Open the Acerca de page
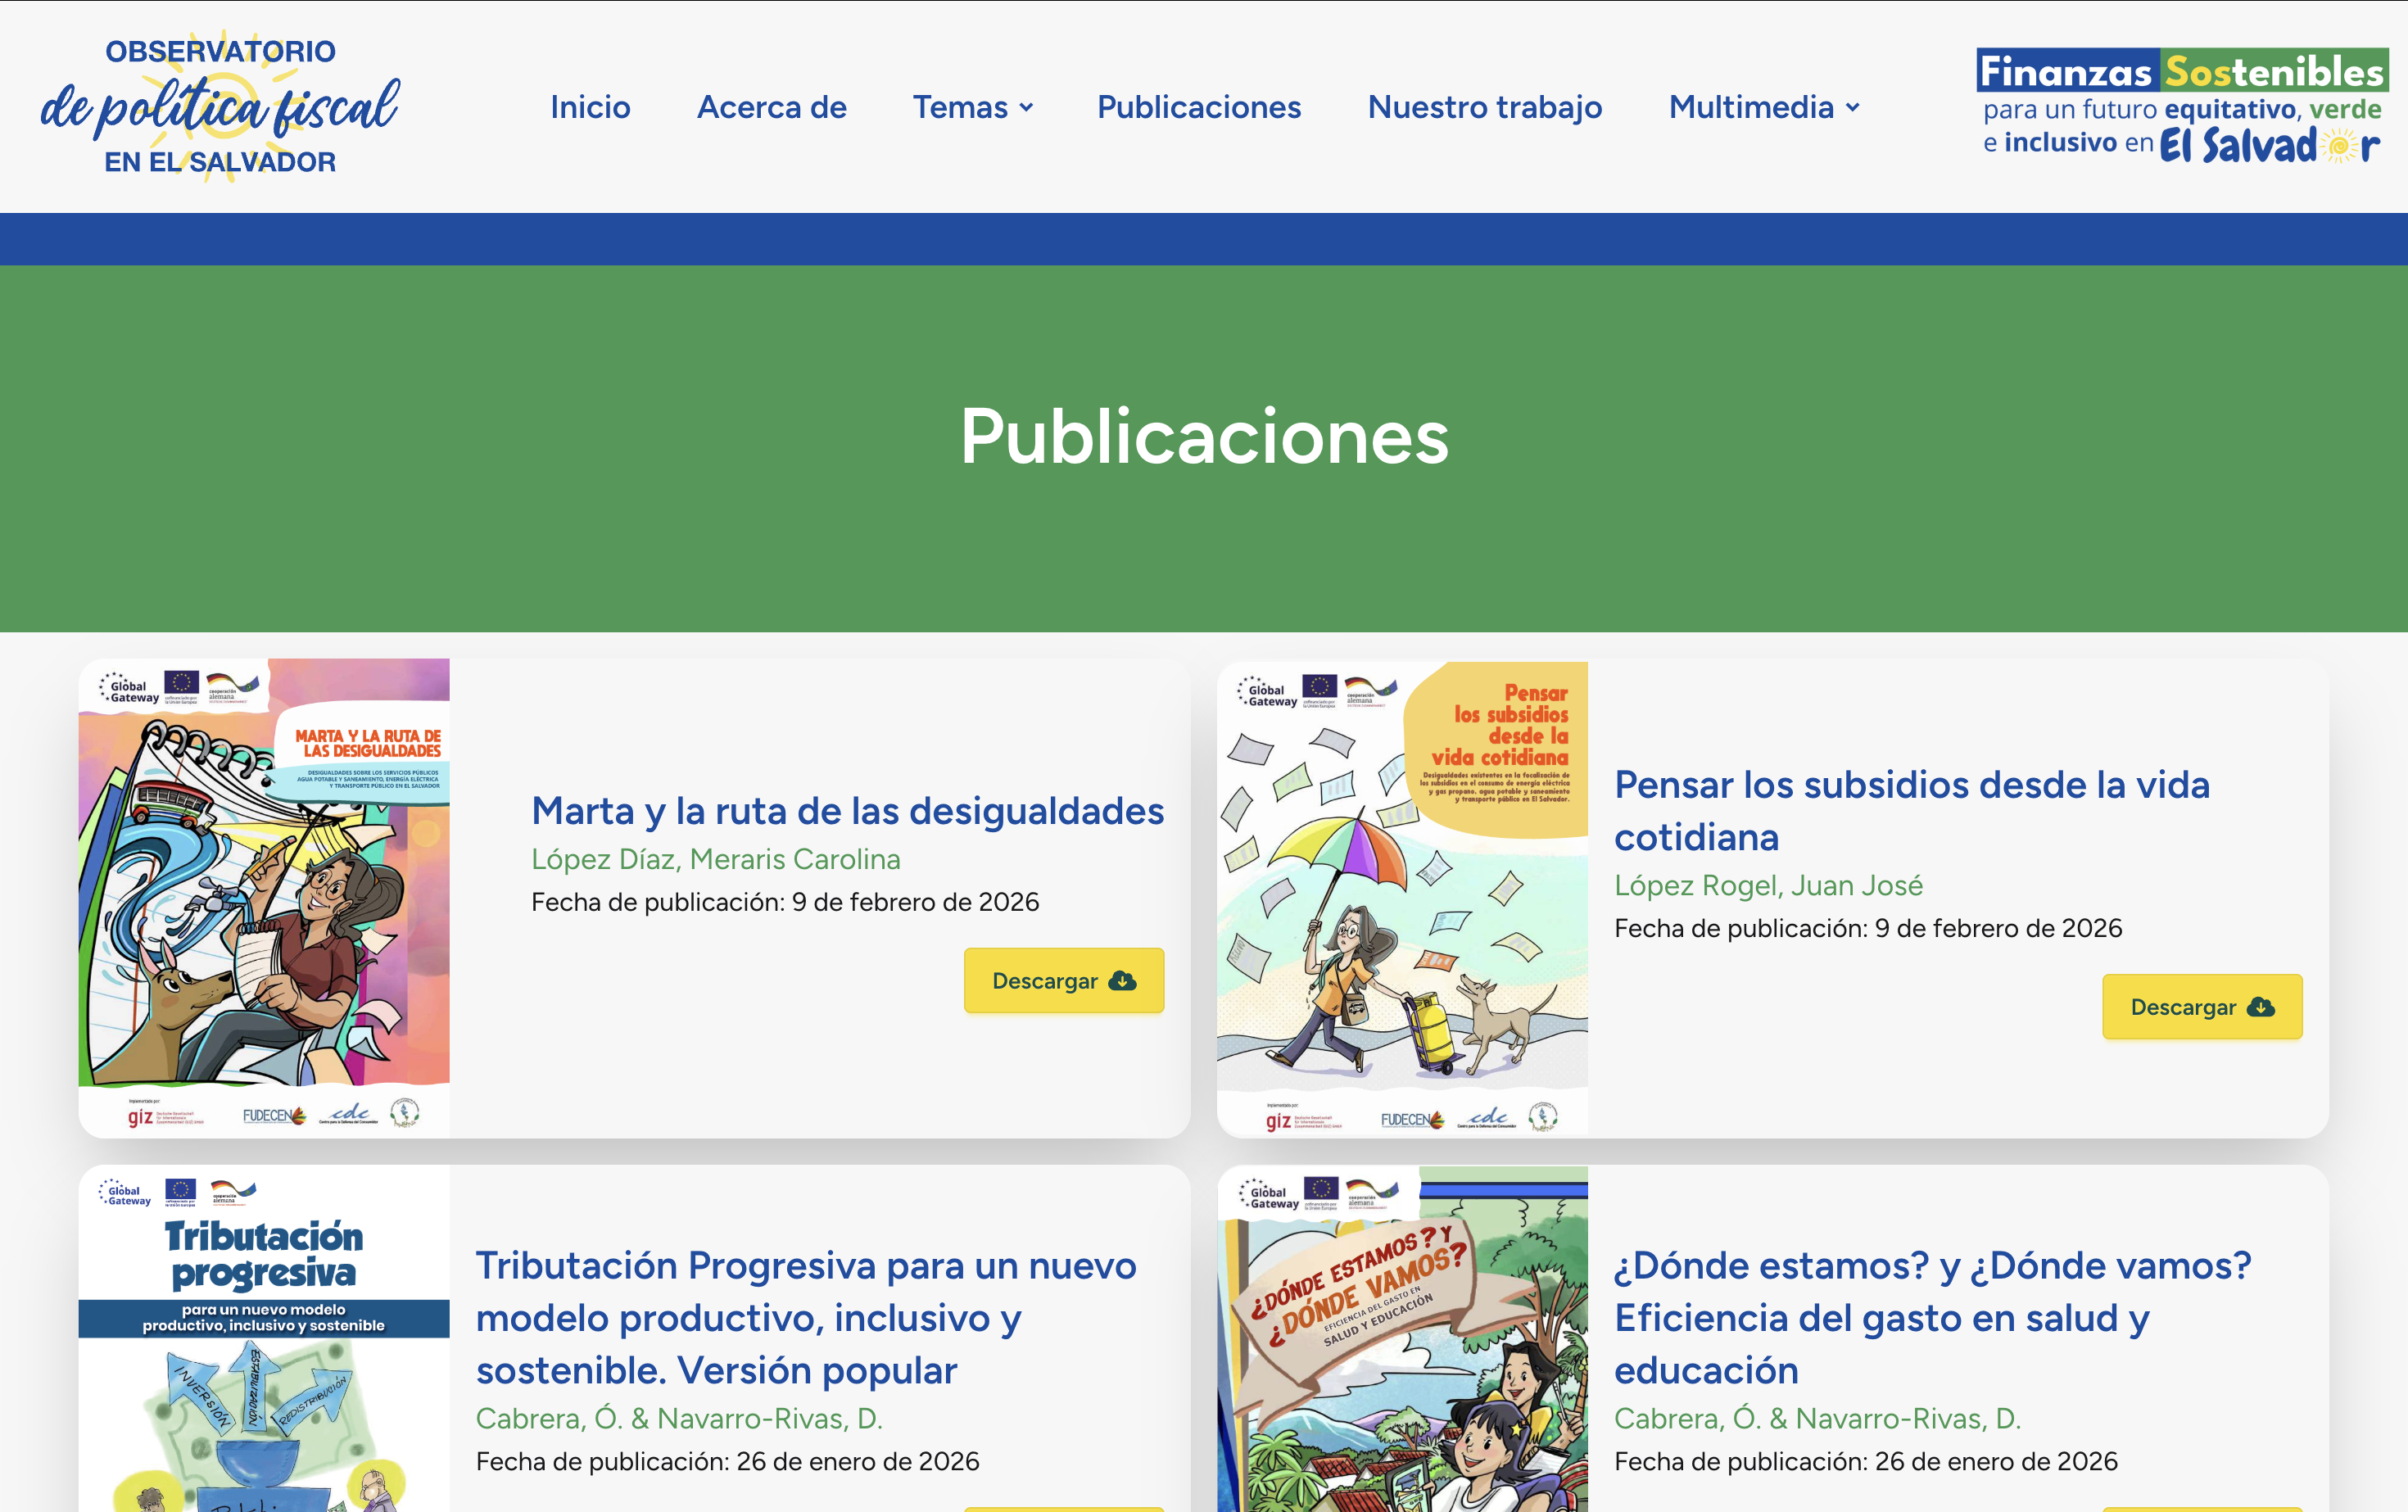 coord(771,107)
